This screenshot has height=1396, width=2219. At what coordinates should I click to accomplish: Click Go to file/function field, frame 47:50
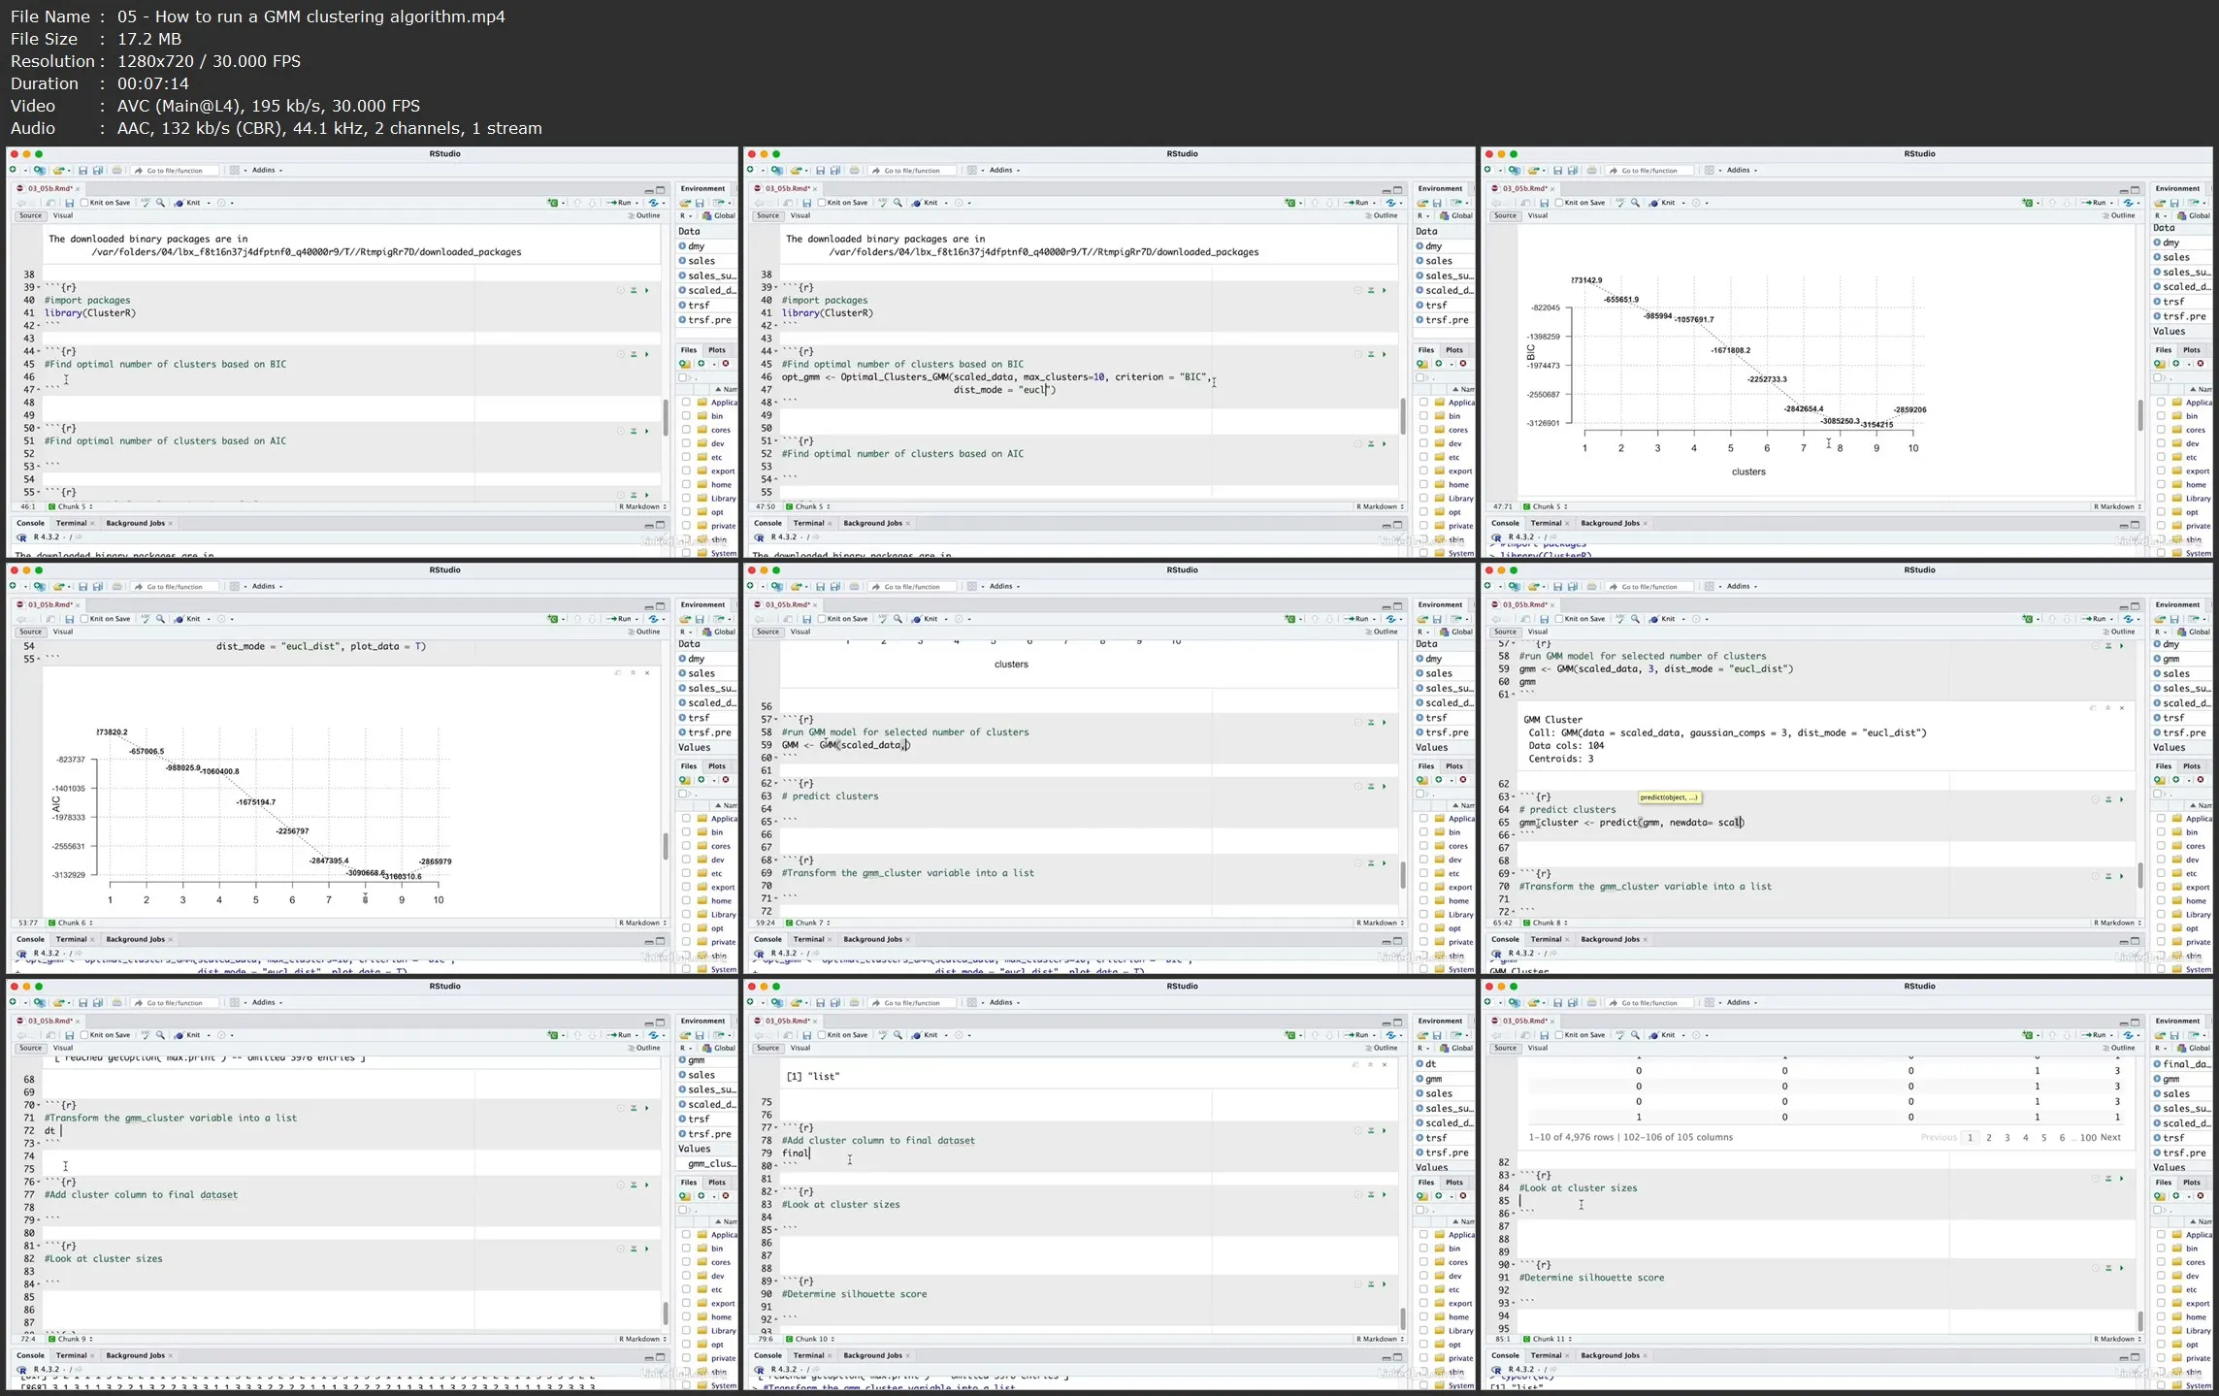[x=913, y=171]
